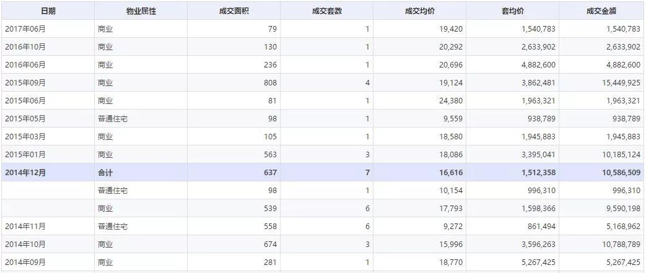Click the area value 130
This screenshot has width=646, height=273.
click(x=270, y=47)
